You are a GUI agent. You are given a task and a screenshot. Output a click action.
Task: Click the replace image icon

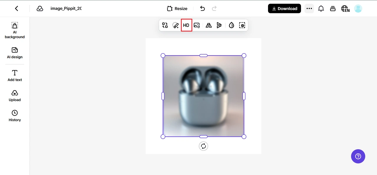click(197, 25)
